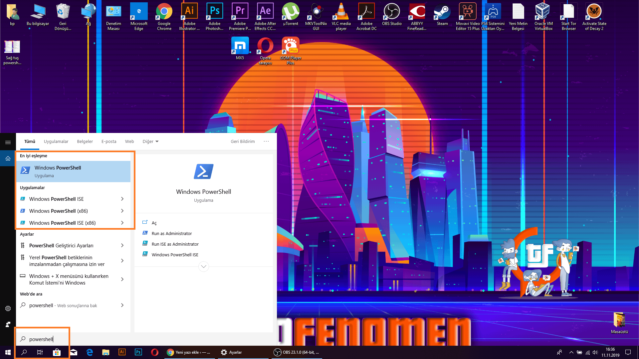This screenshot has height=359, width=639.
Task: Open Denetim Masası desktop icon
Action: pyautogui.click(x=113, y=17)
